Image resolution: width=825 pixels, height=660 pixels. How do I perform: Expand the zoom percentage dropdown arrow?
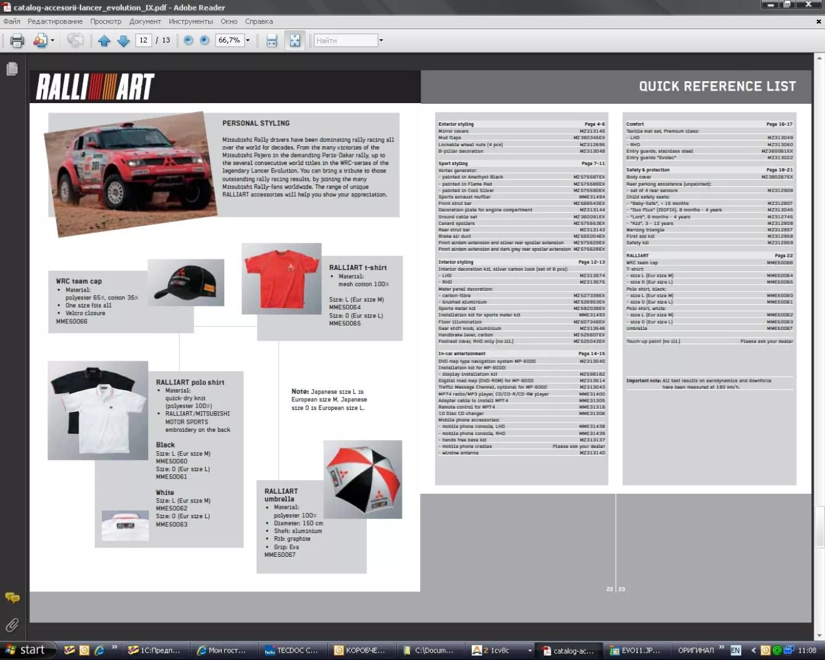pyautogui.click(x=248, y=41)
